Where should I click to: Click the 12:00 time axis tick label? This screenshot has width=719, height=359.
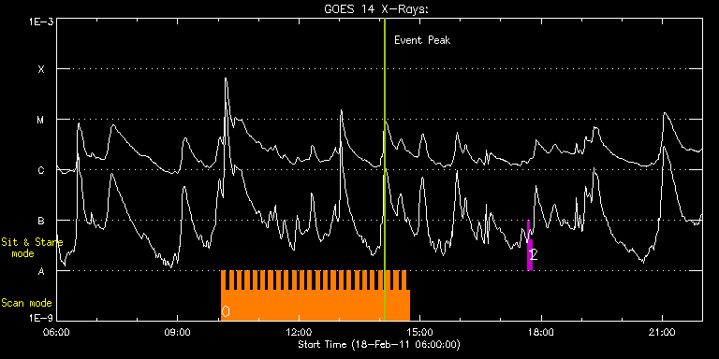[299, 331]
